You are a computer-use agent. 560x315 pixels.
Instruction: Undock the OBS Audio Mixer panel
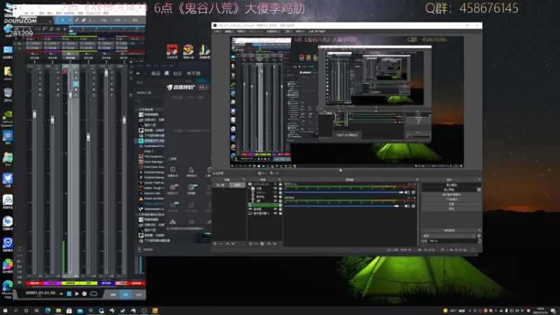417,180
